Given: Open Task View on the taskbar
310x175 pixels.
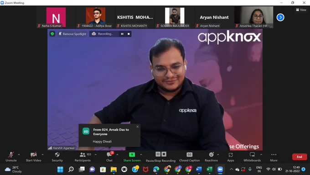Looking at the screenshot, I should pos(82,170).
